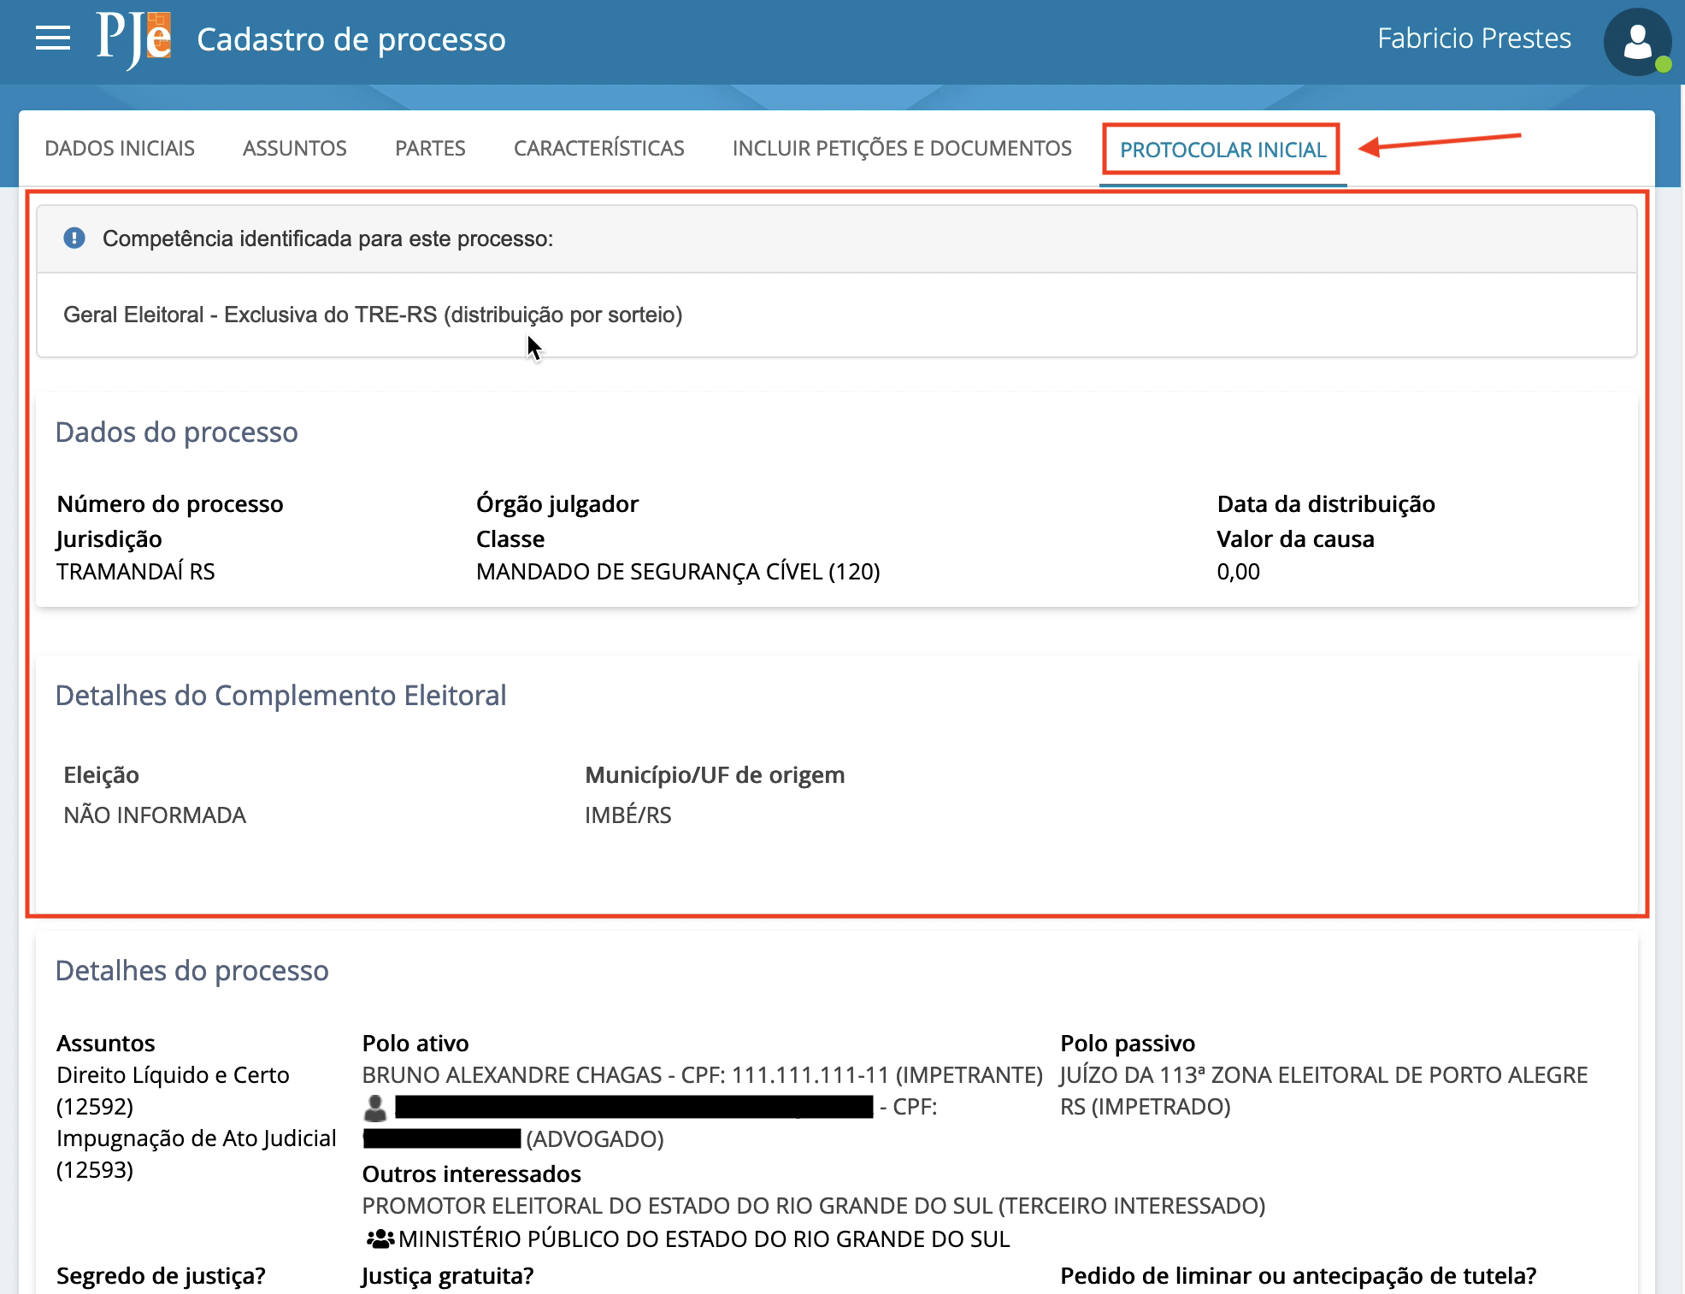Click the 0,00 valor da causa
The width and height of the screenshot is (1685, 1294).
coord(1238,572)
